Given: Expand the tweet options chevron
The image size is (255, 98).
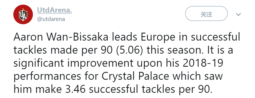Looking at the screenshot, I should [238, 14].
